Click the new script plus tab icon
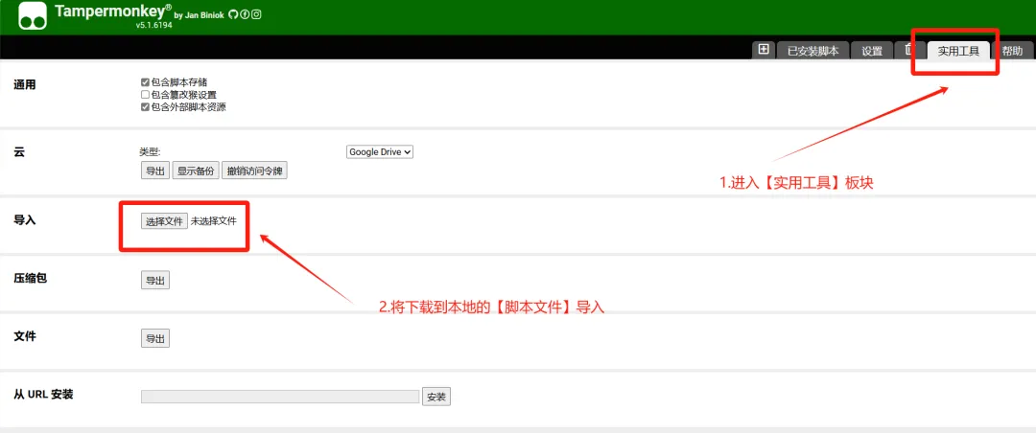Image resolution: width=1036 pixels, height=433 pixels. pyautogui.click(x=764, y=50)
